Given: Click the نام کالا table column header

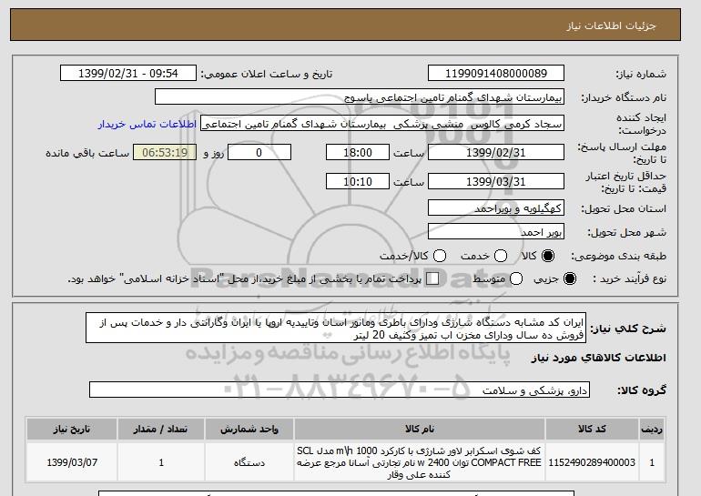Looking at the screenshot, I should 420,429.
